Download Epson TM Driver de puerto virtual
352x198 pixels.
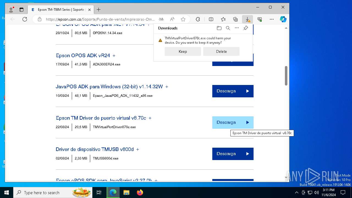click(233, 122)
